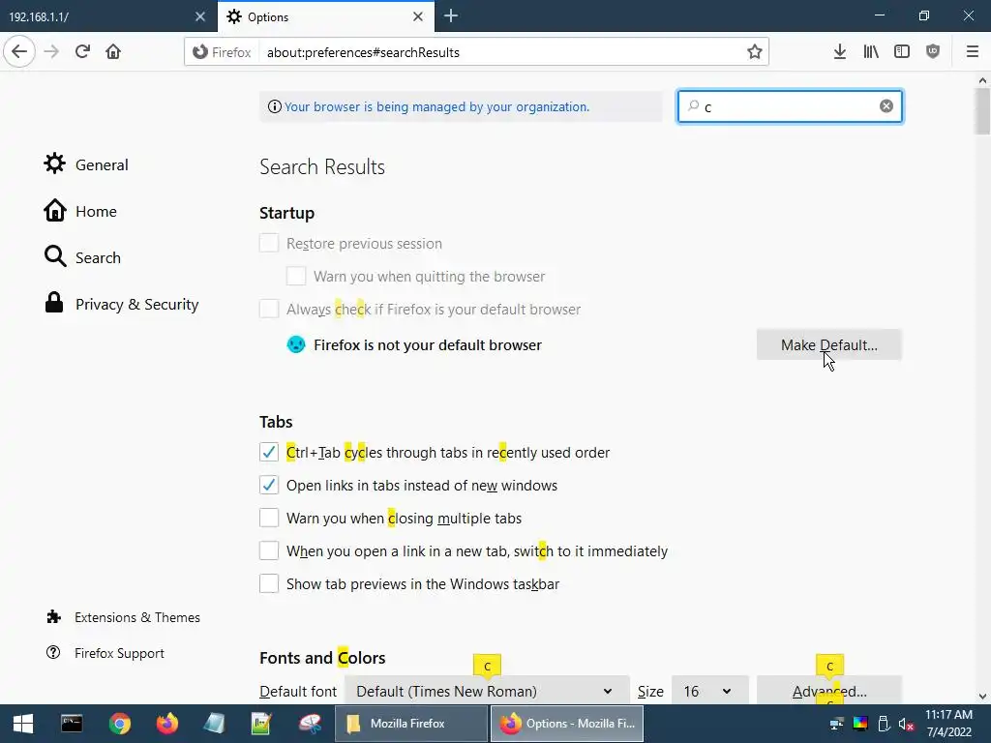Uncheck Open links in tabs instead of windows
Viewport: 991px width, 743px height.
click(269, 486)
